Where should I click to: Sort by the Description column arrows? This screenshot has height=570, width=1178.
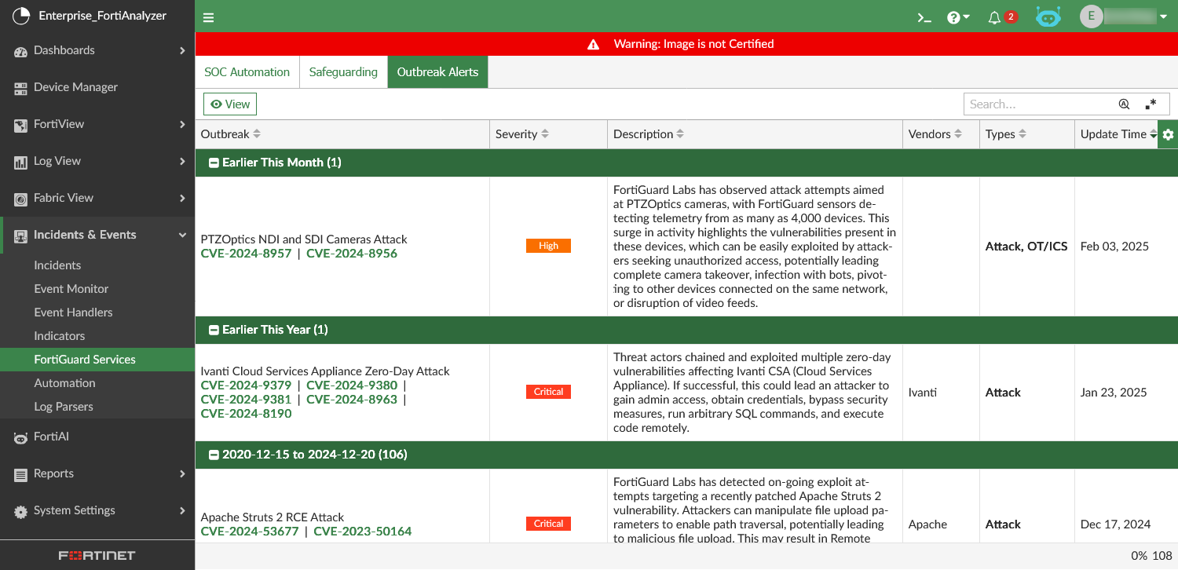[680, 134]
